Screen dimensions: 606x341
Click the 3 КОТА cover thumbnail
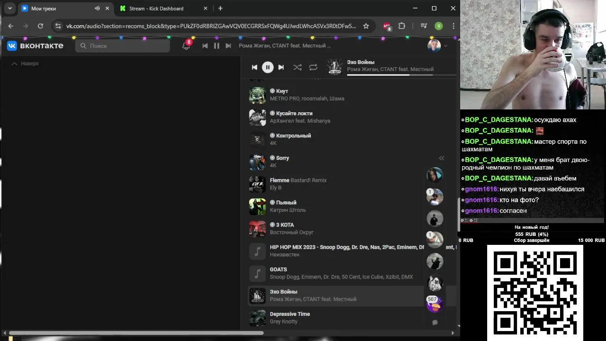pyautogui.click(x=258, y=229)
